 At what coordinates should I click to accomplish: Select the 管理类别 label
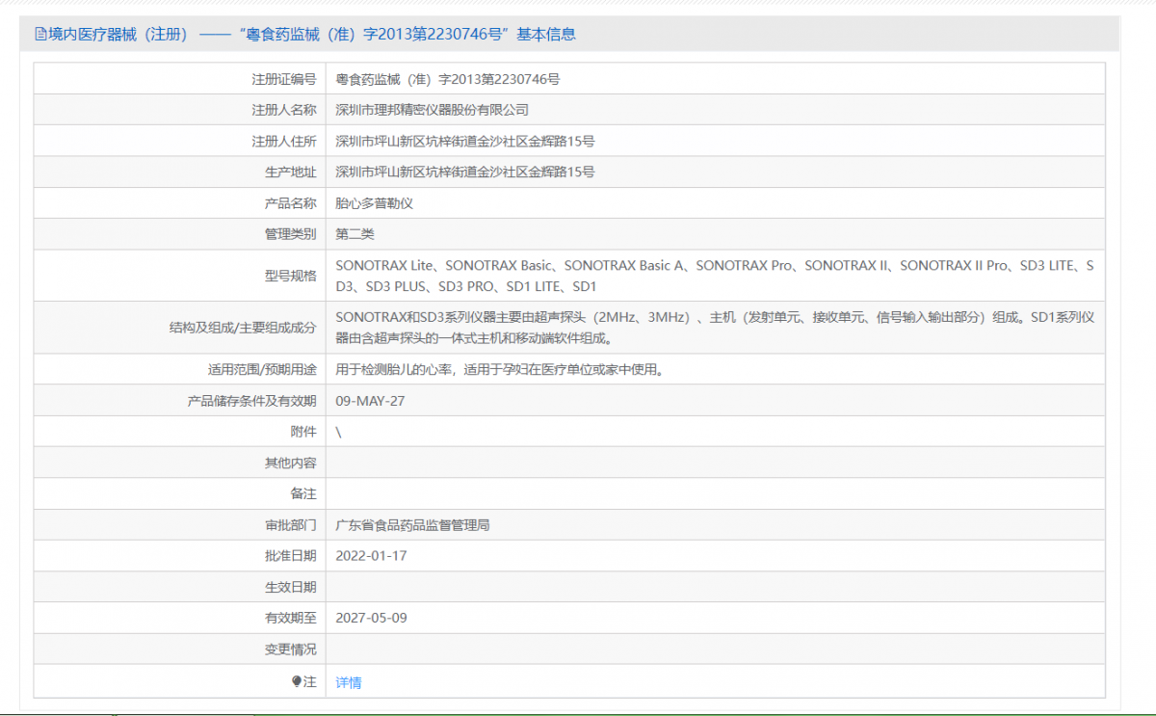pyautogui.click(x=291, y=234)
